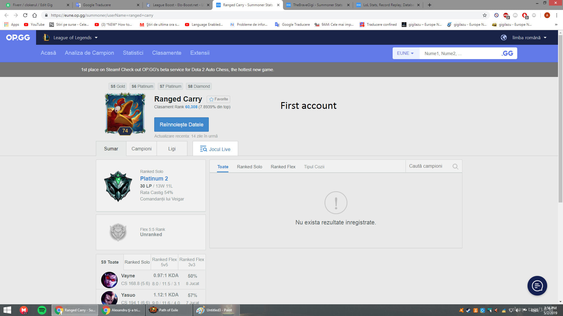Viewport: 563px width, 316px height.
Task: Click the browser home icon
Action: pyautogui.click(x=35, y=15)
